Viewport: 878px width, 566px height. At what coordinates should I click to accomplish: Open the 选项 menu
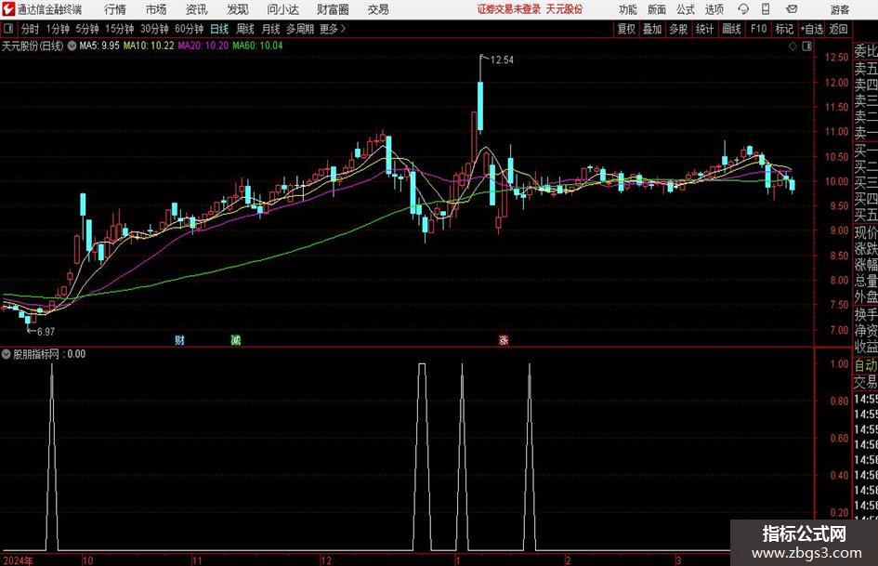click(714, 9)
